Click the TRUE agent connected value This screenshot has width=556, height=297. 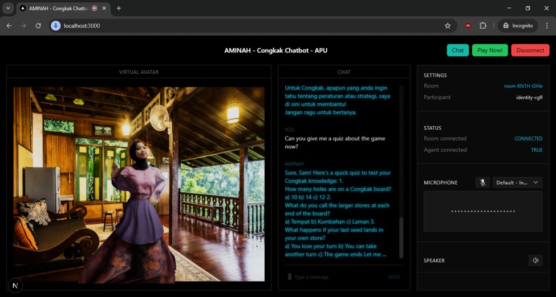(x=537, y=150)
